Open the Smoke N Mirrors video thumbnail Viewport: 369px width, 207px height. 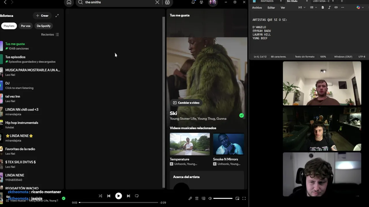[x=228, y=144]
